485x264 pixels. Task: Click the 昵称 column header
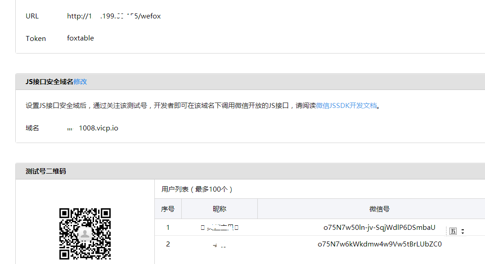point(219,209)
